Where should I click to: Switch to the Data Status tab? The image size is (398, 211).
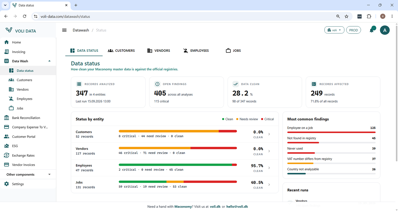pos(84,51)
